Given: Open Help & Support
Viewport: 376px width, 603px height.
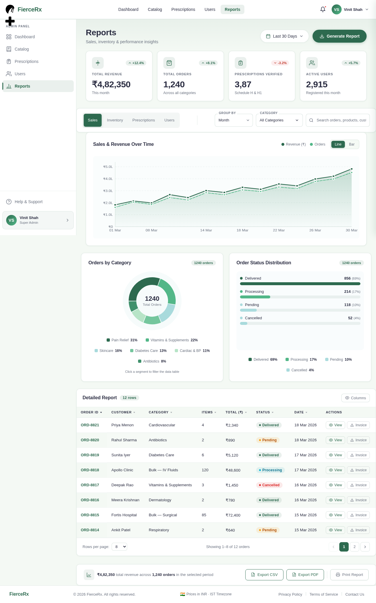Looking at the screenshot, I should click(38, 202).
